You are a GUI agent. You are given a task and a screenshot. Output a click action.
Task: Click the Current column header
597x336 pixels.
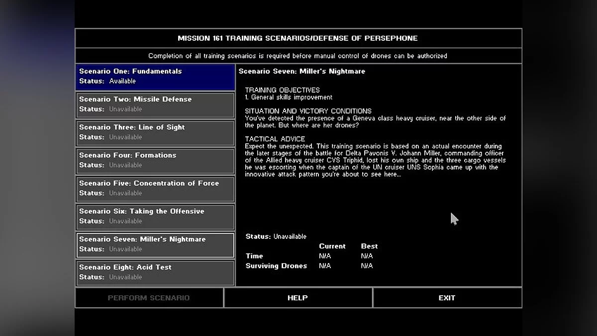pos(332,246)
